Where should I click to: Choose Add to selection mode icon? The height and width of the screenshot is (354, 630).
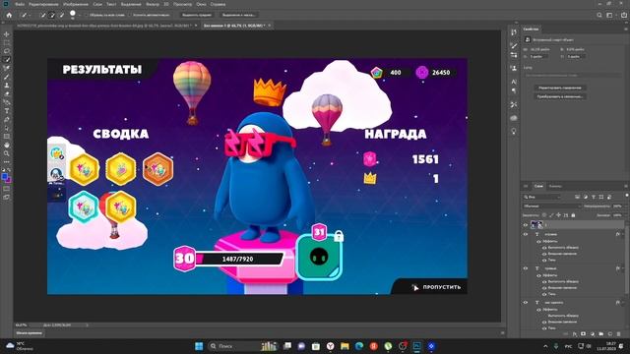click(52, 15)
